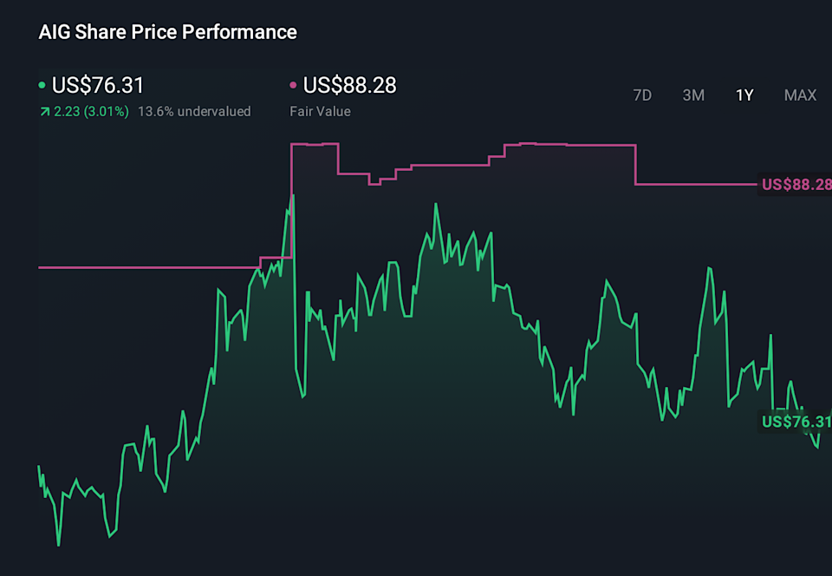Viewport: 832px width, 576px height.
Task: Click the pink Fair Value legend dot
Action: pyautogui.click(x=293, y=85)
